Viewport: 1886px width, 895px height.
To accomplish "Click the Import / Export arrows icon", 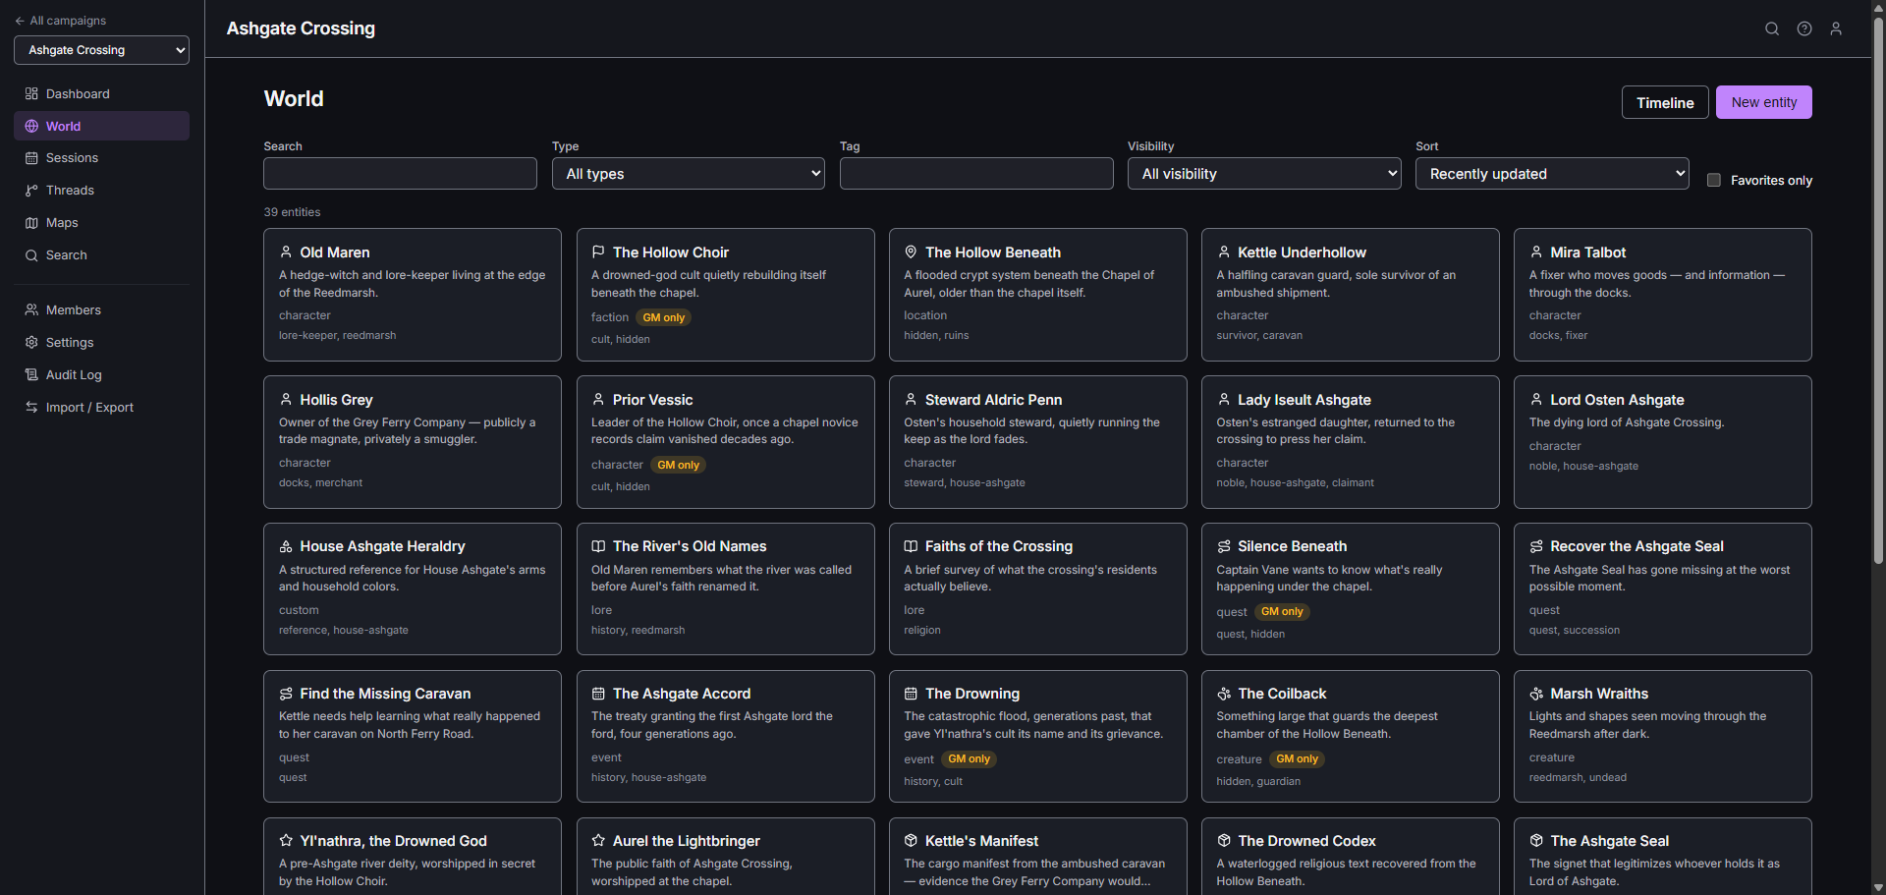I will tap(31, 407).
